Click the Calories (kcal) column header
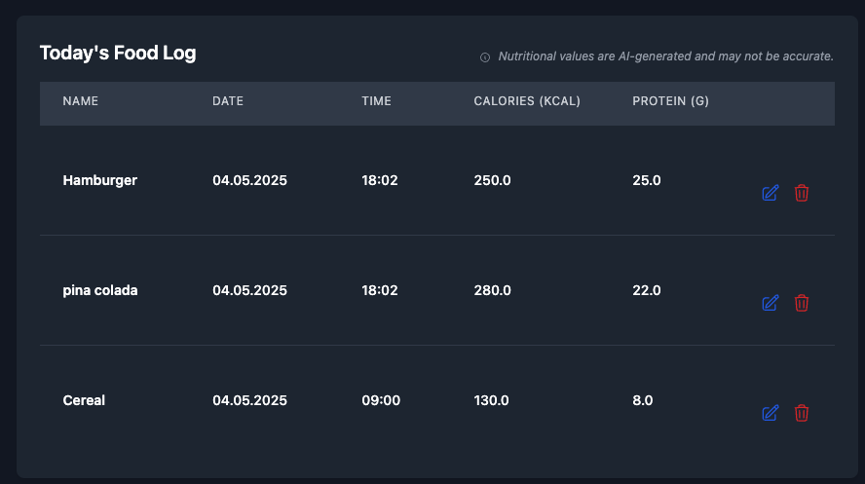 (527, 101)
